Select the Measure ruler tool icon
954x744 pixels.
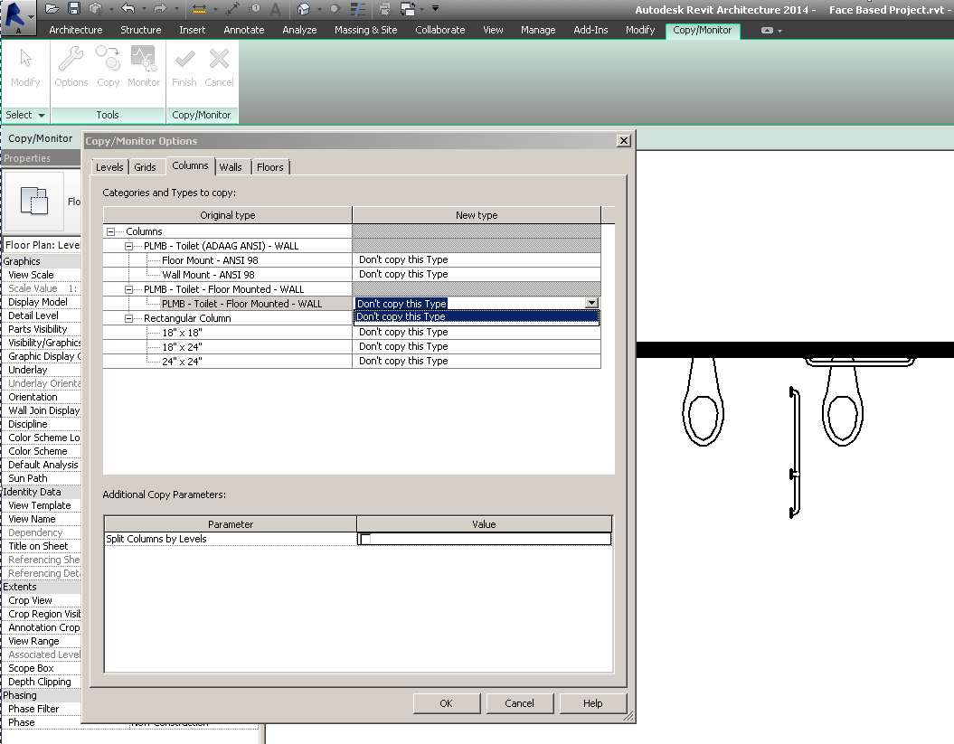tap(199, 9)
